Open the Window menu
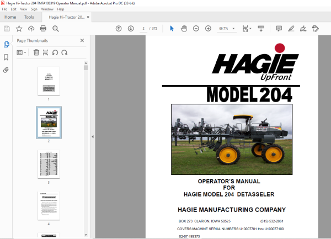This screenshot has width=331, height=239. pyautogui.click(x=47, y=9)
